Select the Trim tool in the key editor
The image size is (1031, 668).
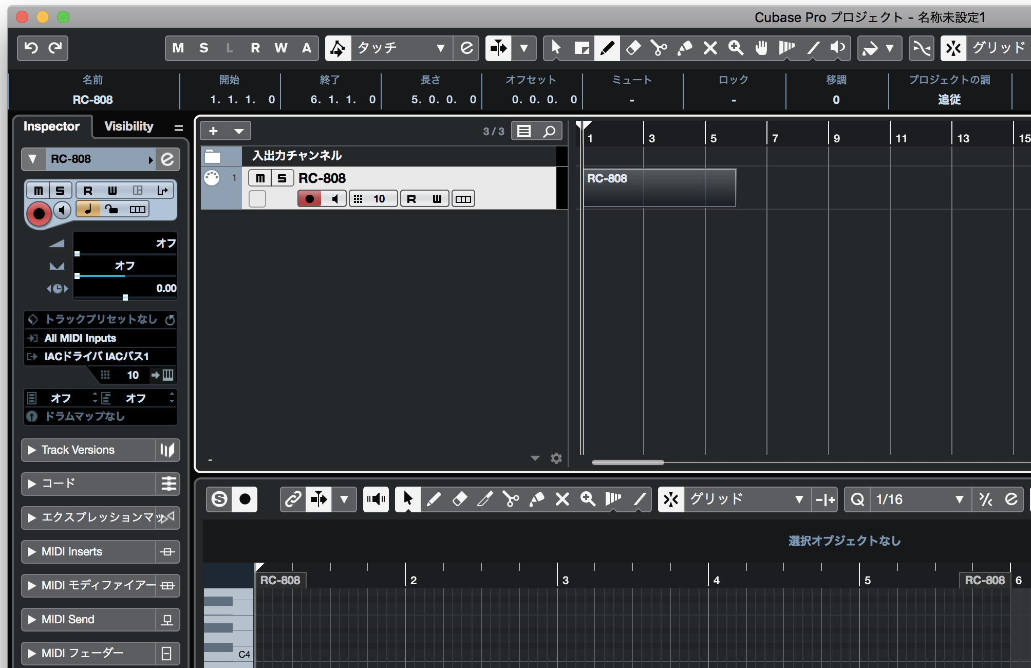[x=485, y=499]
